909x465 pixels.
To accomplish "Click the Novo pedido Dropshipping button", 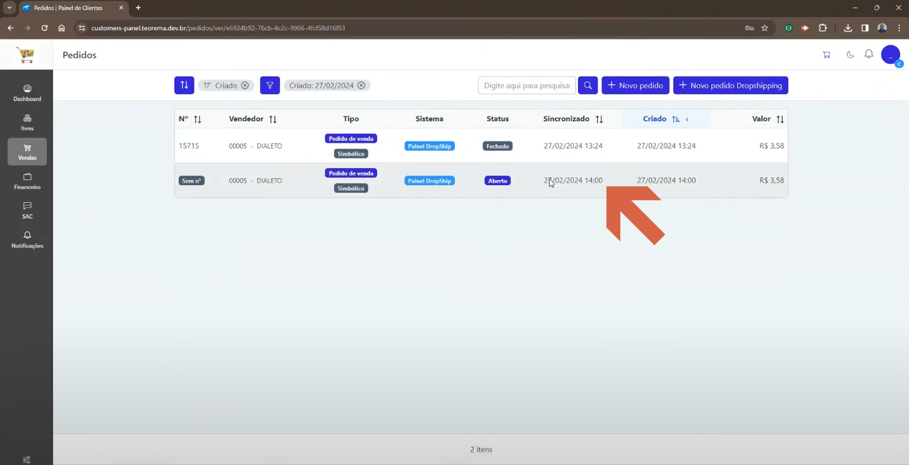I will pyautogui.click(x=731, y=85).
